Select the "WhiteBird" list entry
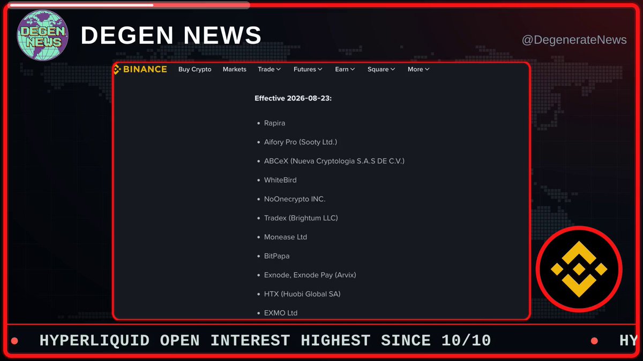Viewport: 643px width, 361px height. pos(280,180)
